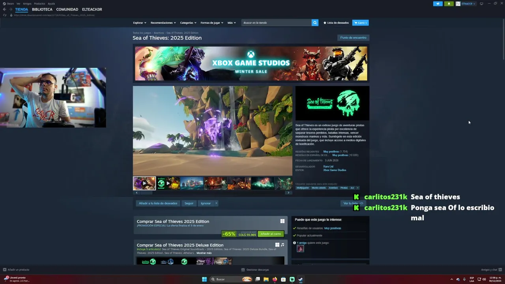Click the Piratas tag
This screenshot has width=505, height=284.
(344, 188)
